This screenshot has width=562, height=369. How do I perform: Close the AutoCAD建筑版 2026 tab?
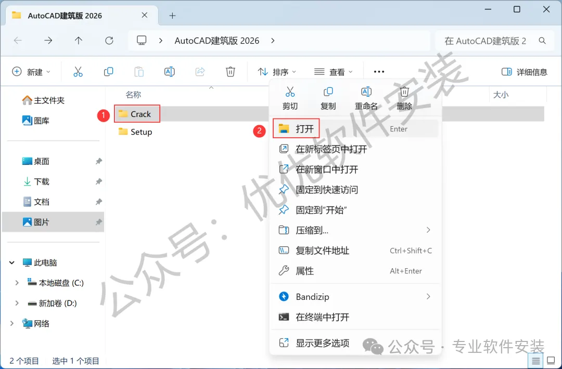[x=145, y=16]
